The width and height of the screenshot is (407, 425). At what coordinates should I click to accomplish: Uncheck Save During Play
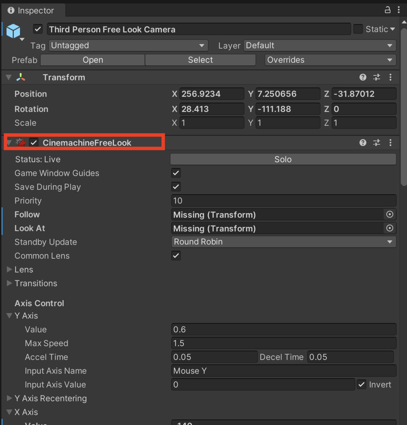pos(176,187)
